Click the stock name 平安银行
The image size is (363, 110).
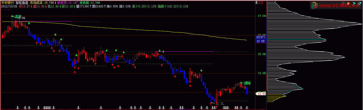click(7, 2)
